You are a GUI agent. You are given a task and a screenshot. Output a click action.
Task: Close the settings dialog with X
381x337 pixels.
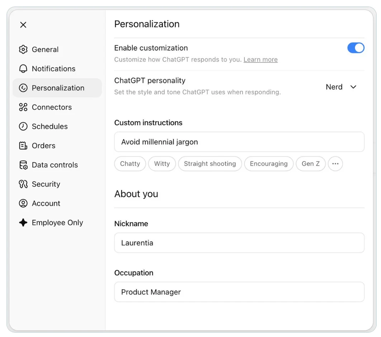click(23, 25)
